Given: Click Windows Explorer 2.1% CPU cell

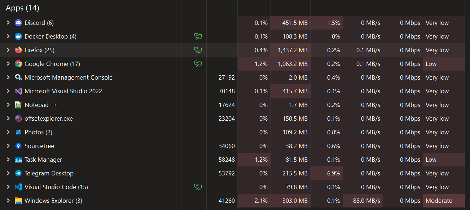Looking at the screenshot, I should [254, 201].
